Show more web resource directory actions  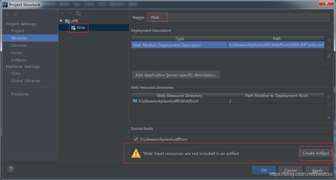[329, 118]
